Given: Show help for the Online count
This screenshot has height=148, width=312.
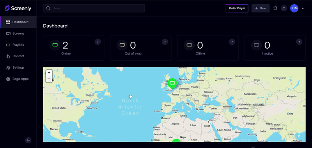Looking at the screenshot, I should pos(97,42).
